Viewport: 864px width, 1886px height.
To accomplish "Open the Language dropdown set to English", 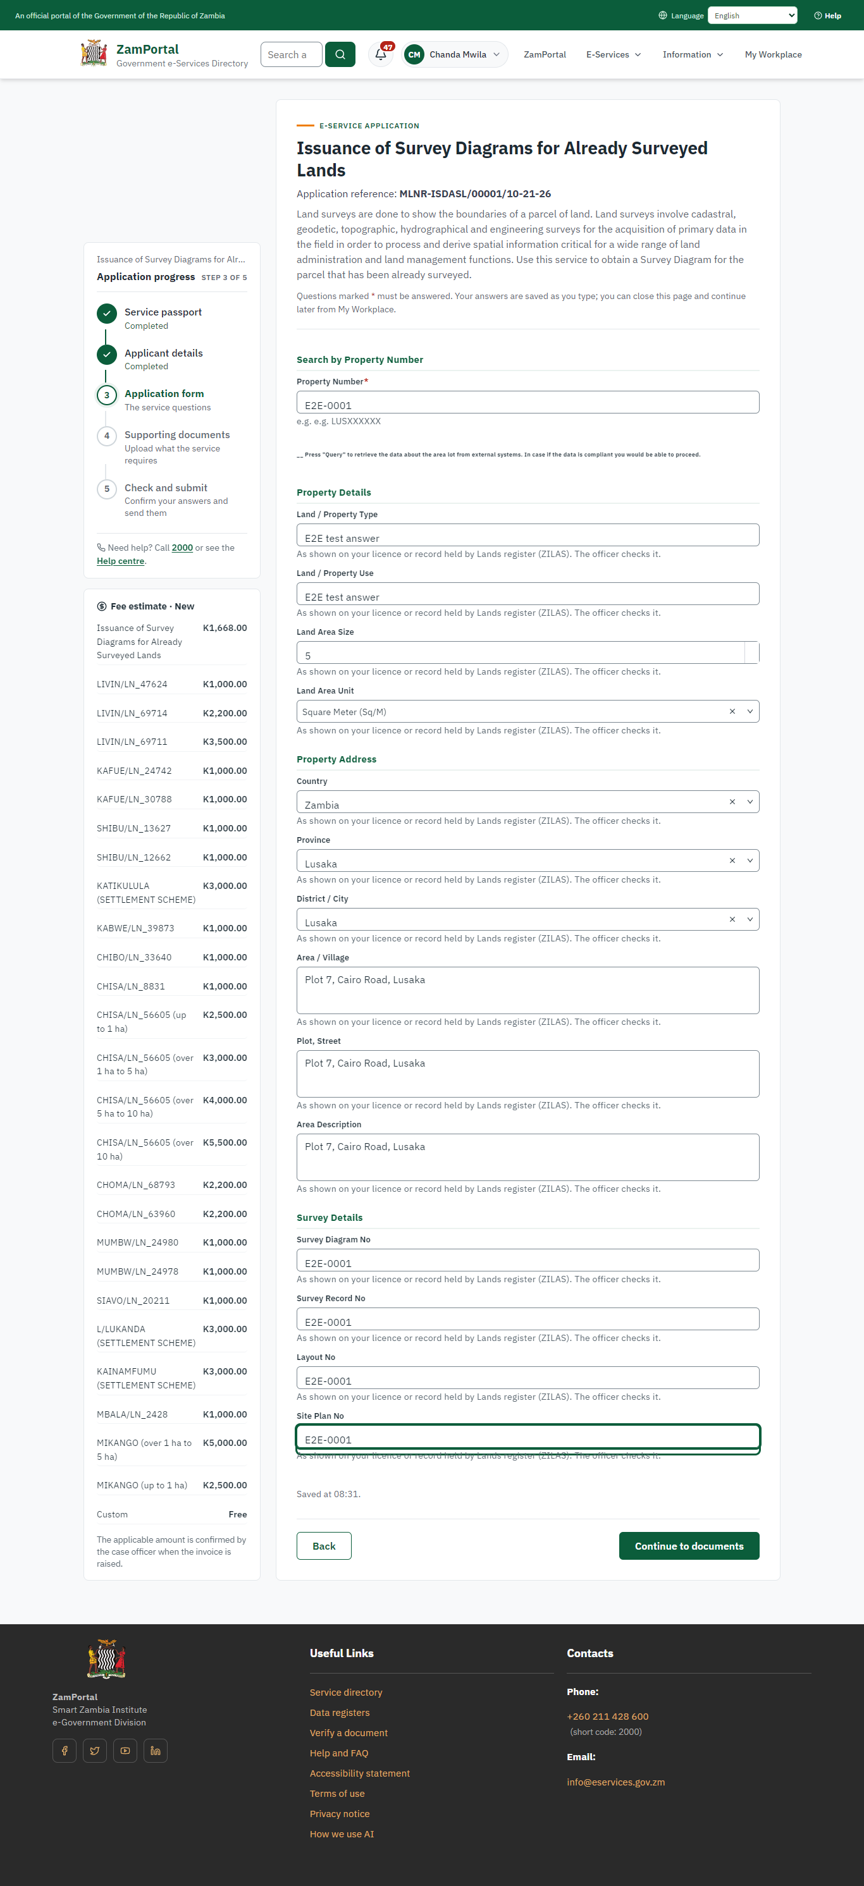I will click(x=752, y=15).
